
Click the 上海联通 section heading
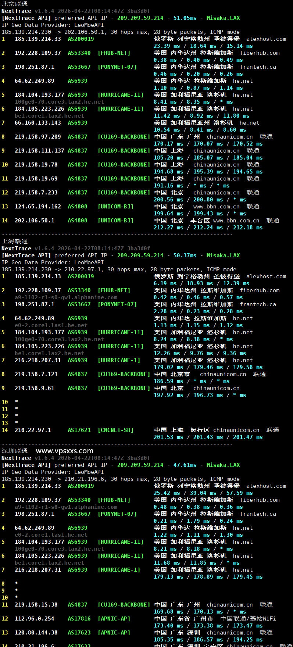point(15,242)
